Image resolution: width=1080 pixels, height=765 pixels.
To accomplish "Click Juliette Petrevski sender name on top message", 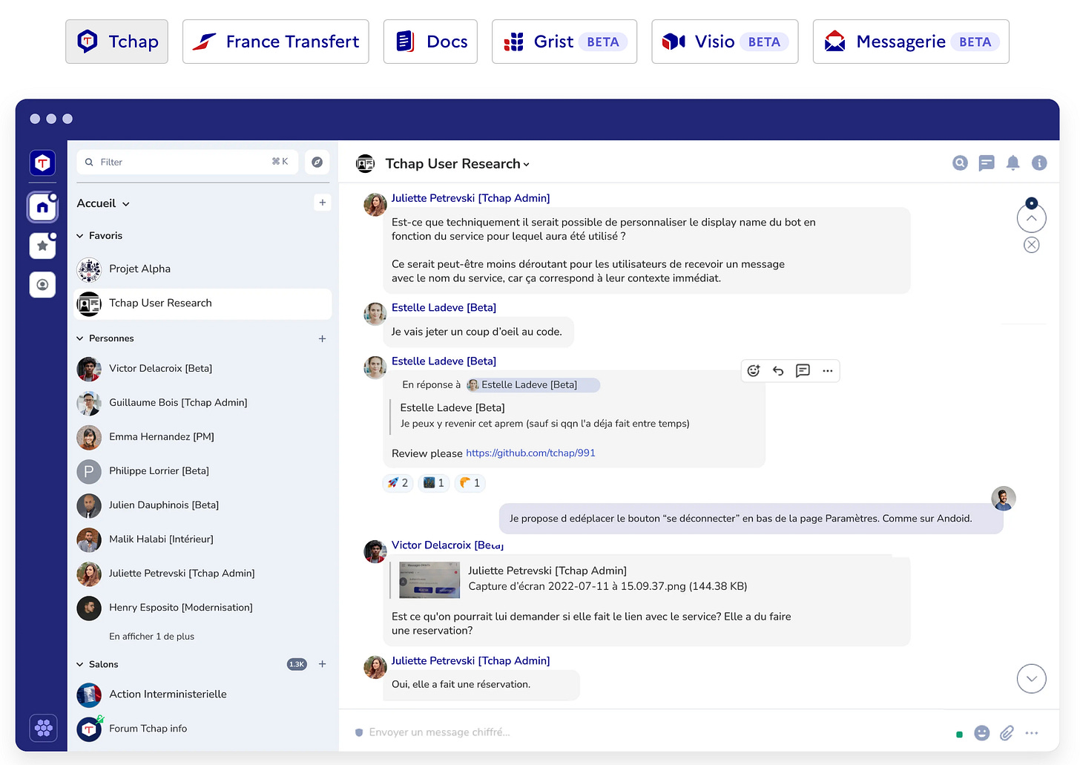I will (470, 198).
